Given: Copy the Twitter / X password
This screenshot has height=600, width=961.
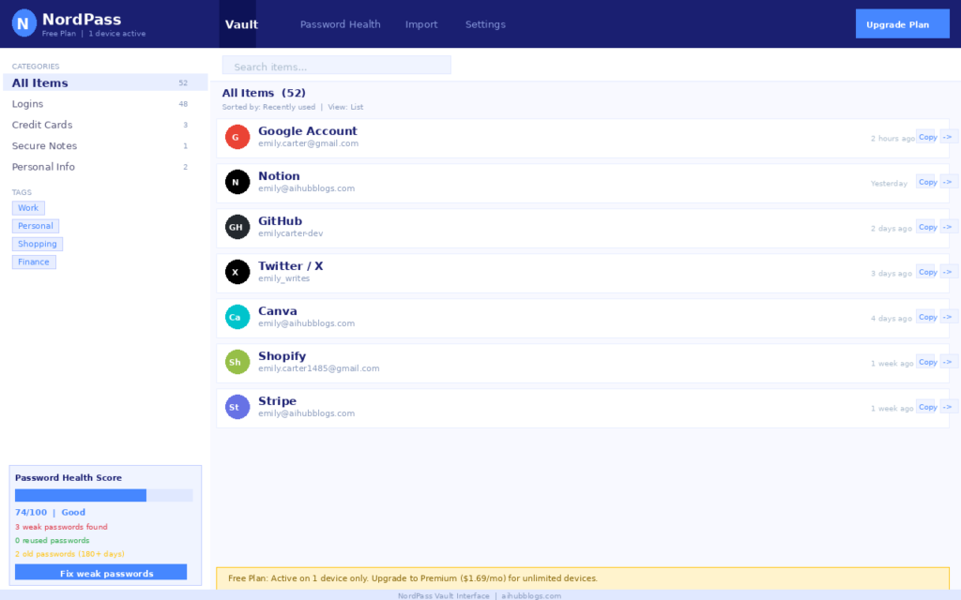Looking at the screenshot, I should point(927,272).
